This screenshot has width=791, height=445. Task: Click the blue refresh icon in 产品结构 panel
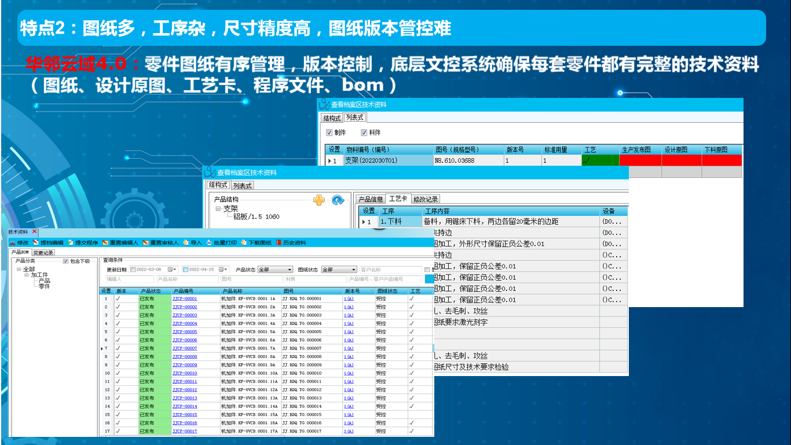(x=338, y=200)
